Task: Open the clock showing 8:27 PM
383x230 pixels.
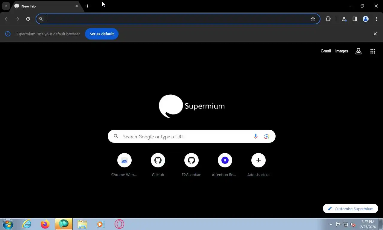Action: [368, 224]
